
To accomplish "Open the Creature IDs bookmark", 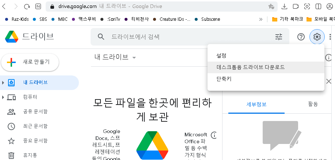I will pos(172,19).
